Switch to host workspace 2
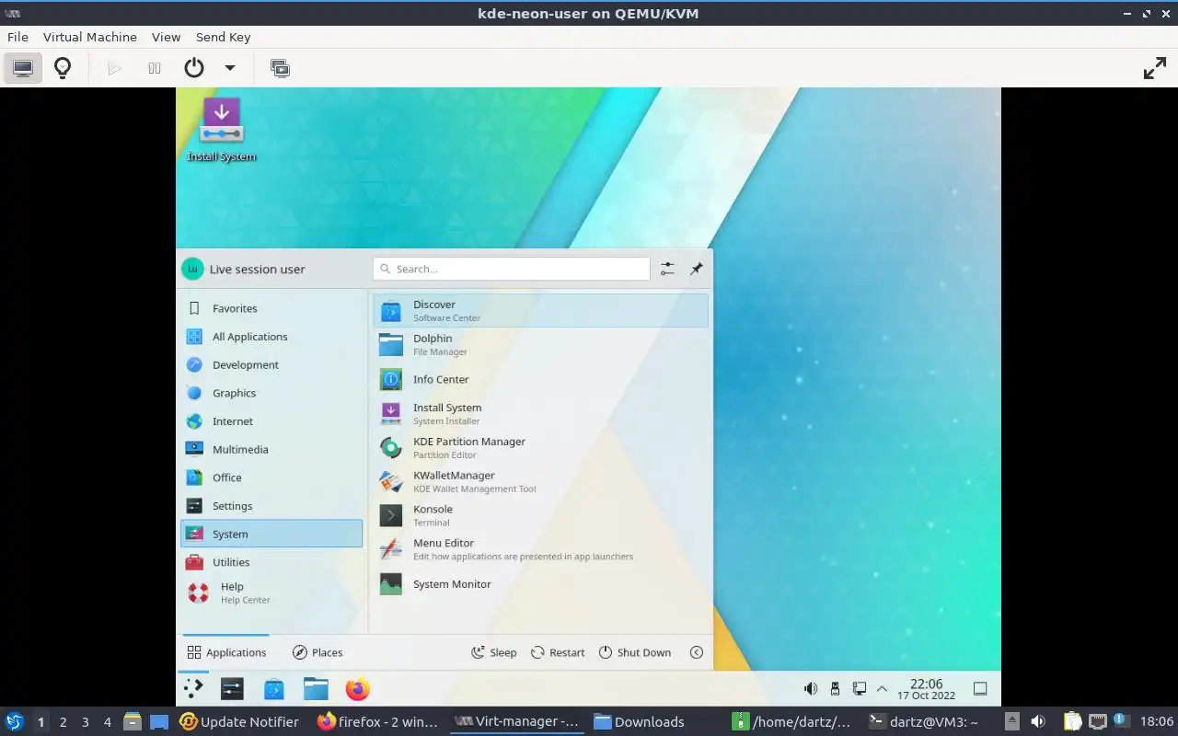 (x=64, y=722)
